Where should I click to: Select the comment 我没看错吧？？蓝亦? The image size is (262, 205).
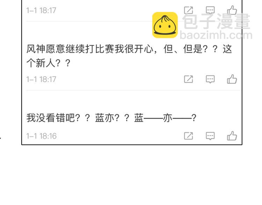[111, 118]
